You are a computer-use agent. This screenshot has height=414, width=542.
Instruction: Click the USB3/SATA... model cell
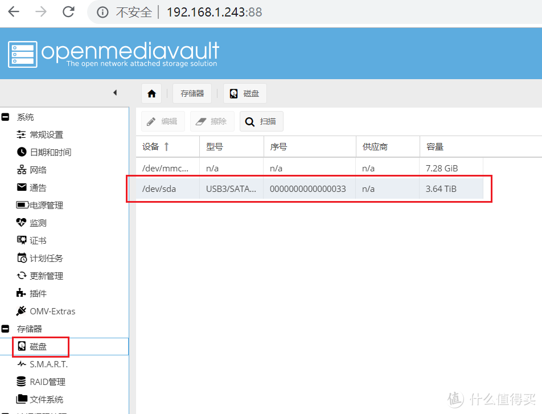231,189
